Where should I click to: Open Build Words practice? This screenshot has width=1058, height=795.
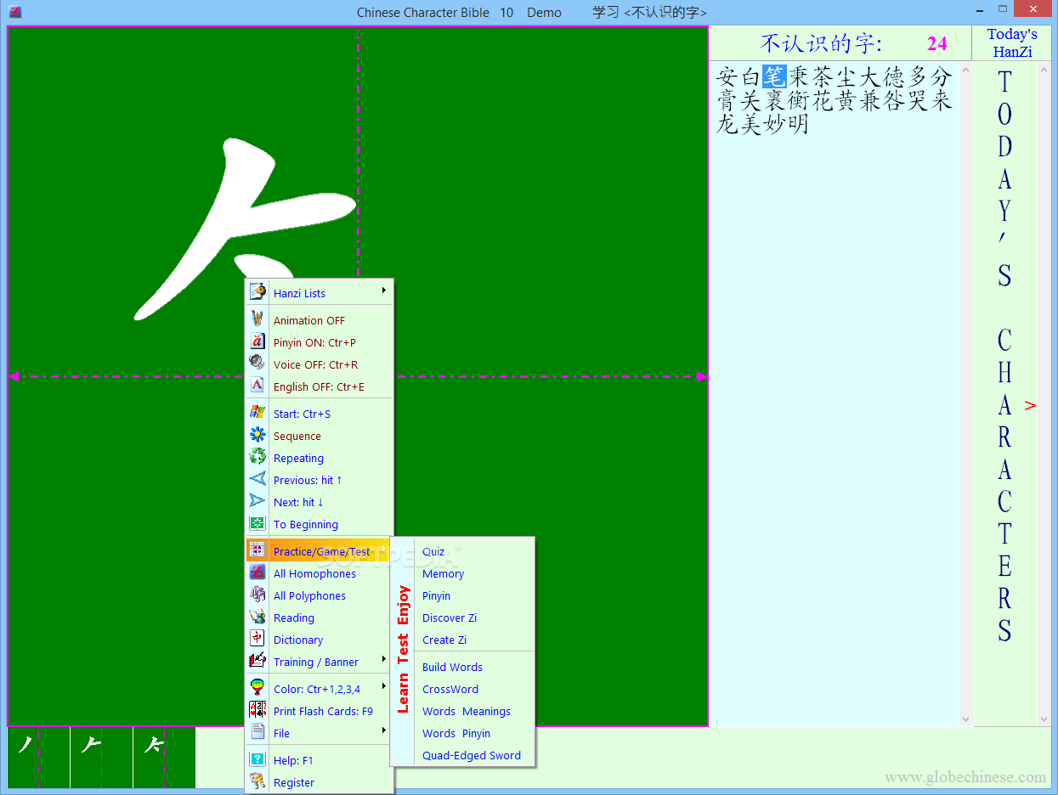(452, 667)
